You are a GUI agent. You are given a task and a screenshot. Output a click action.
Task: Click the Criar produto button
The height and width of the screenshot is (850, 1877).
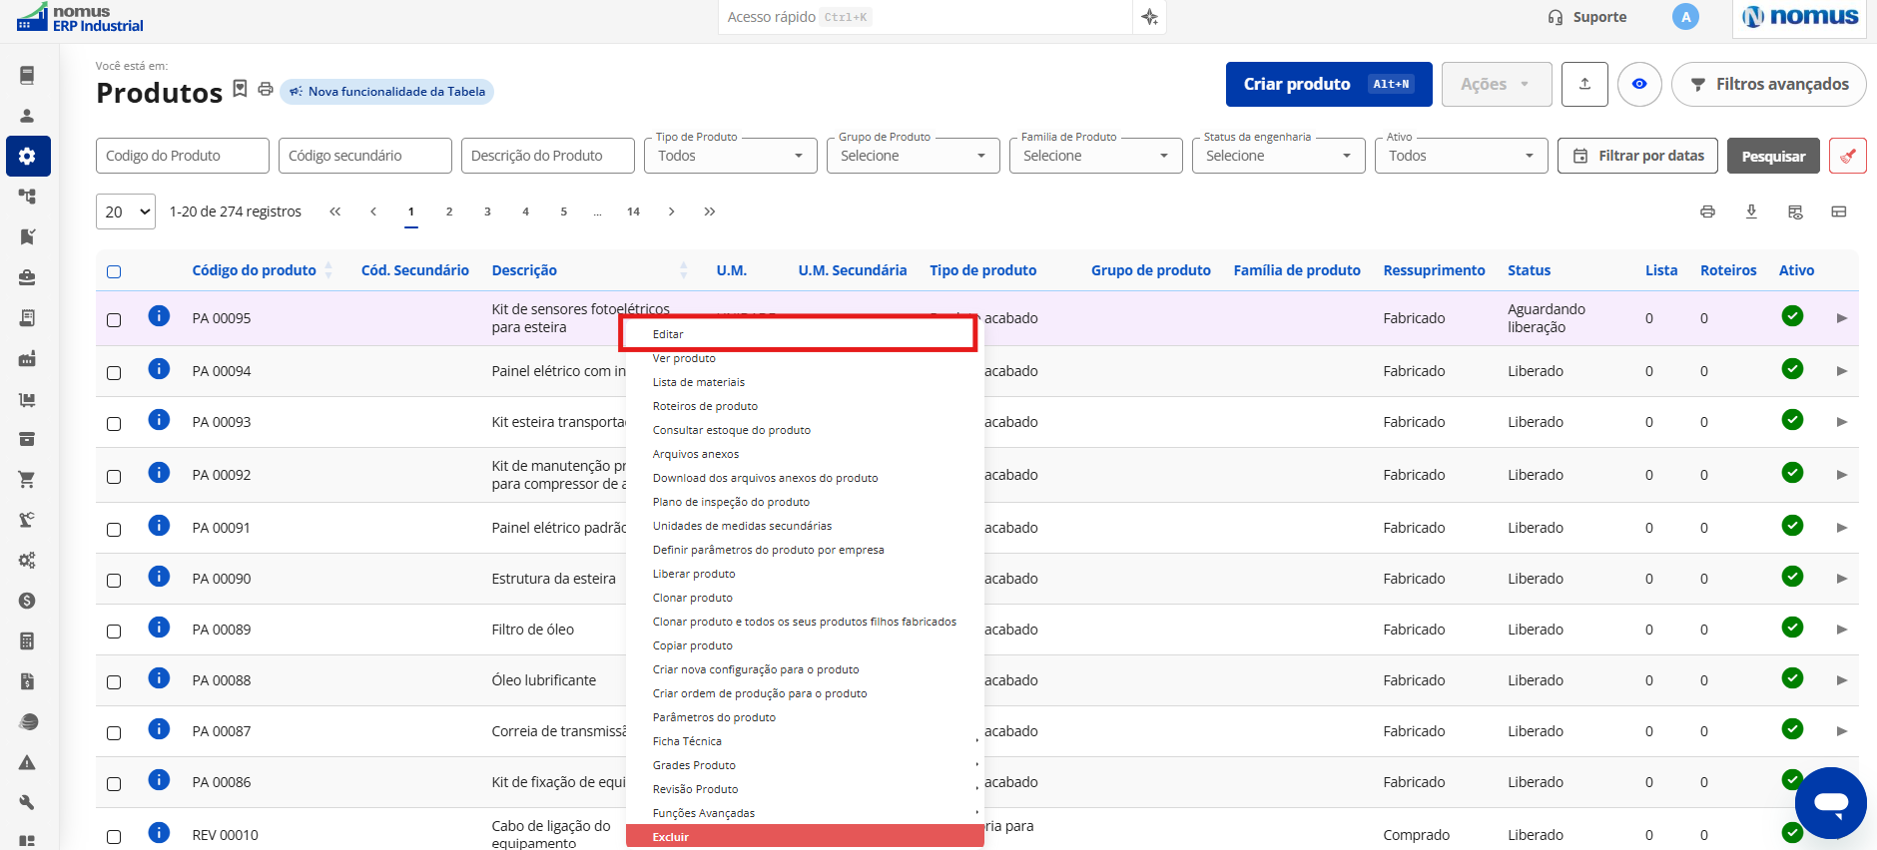click(1329, 84)
